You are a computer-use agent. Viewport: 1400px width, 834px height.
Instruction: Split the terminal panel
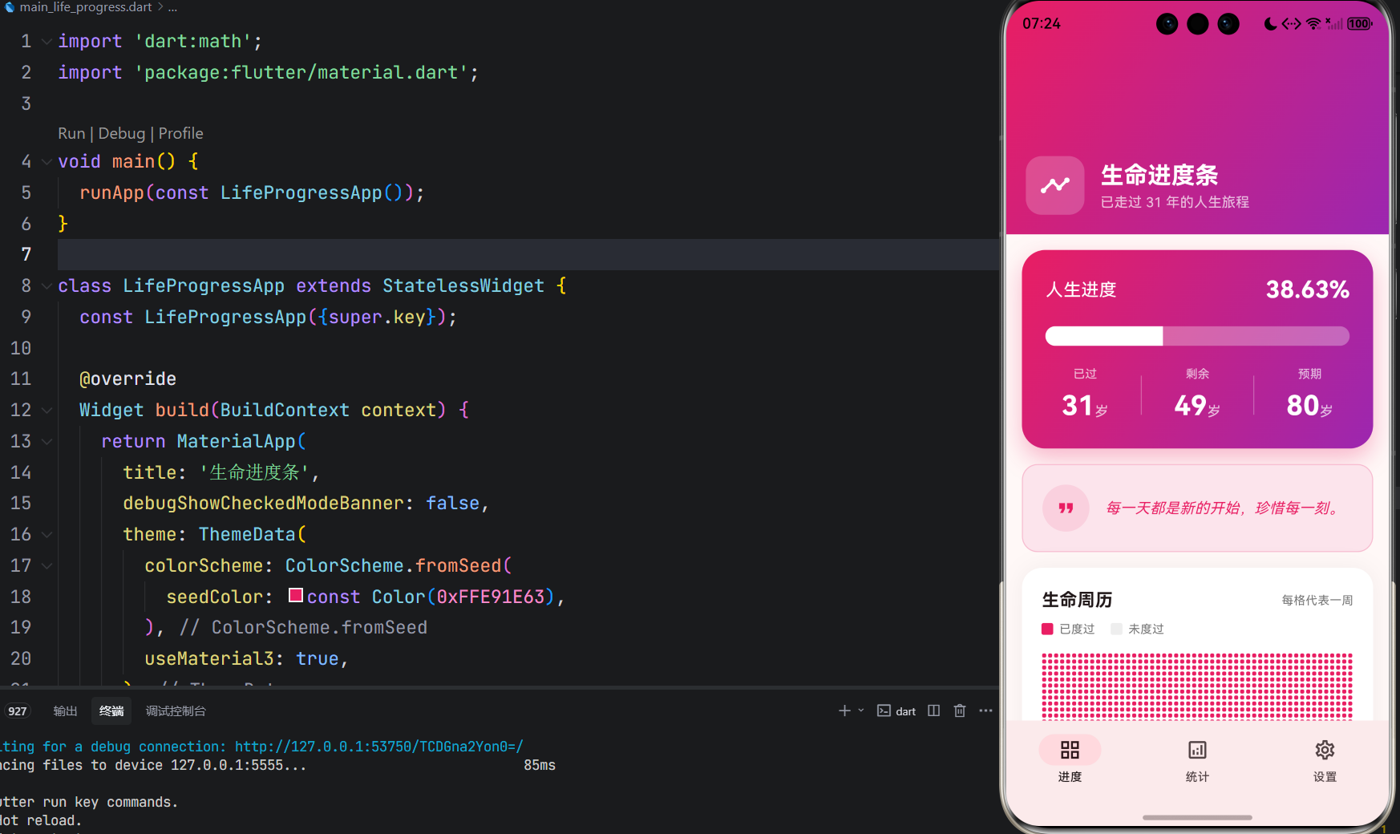(933, 711)
